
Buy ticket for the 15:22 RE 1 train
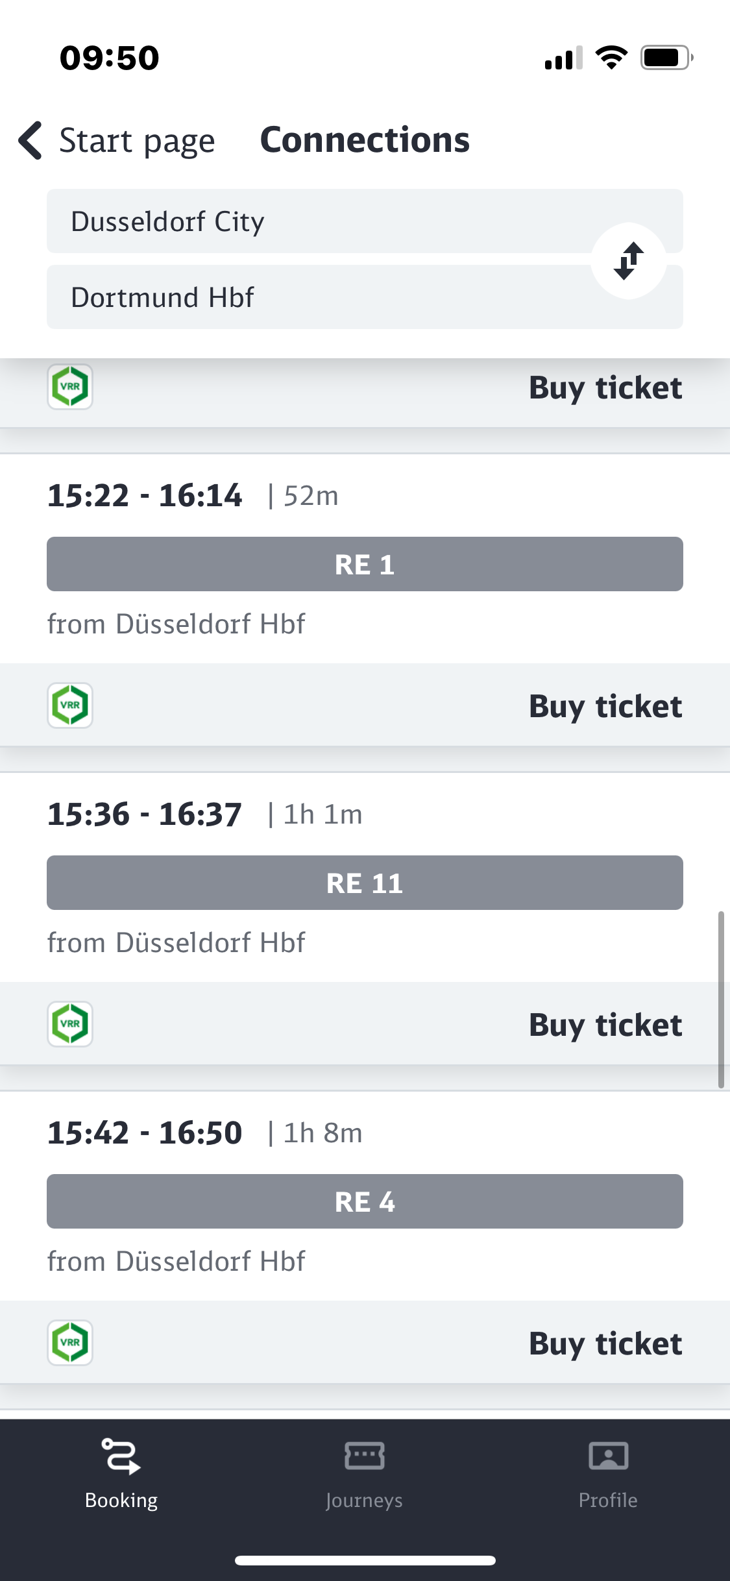click(x=605, y=706)
